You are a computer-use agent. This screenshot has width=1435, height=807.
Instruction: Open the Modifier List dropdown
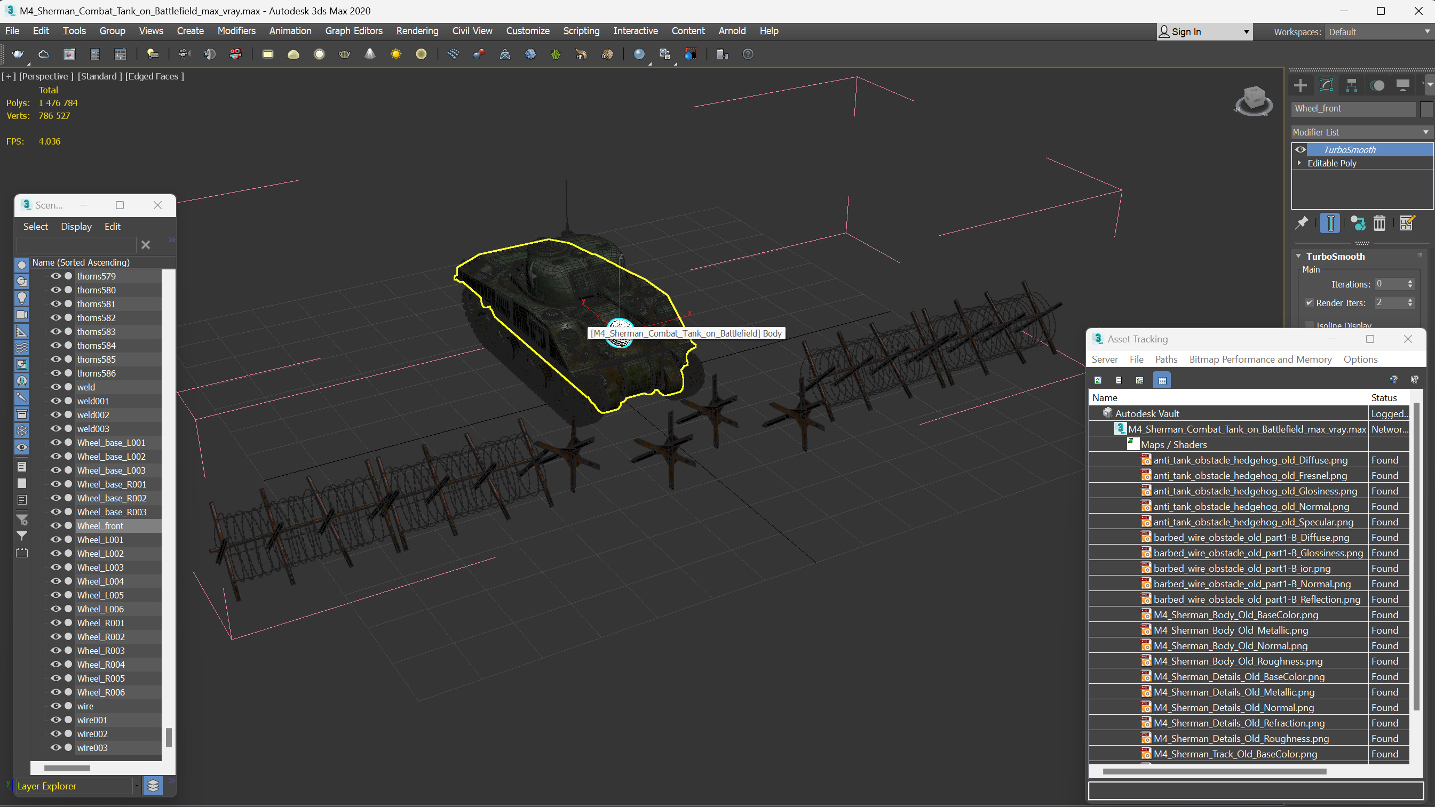[1361, 132]
